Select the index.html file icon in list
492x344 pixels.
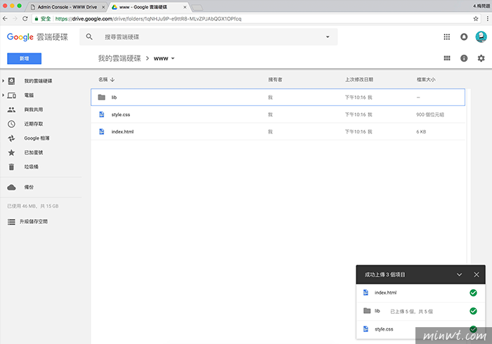102,131
